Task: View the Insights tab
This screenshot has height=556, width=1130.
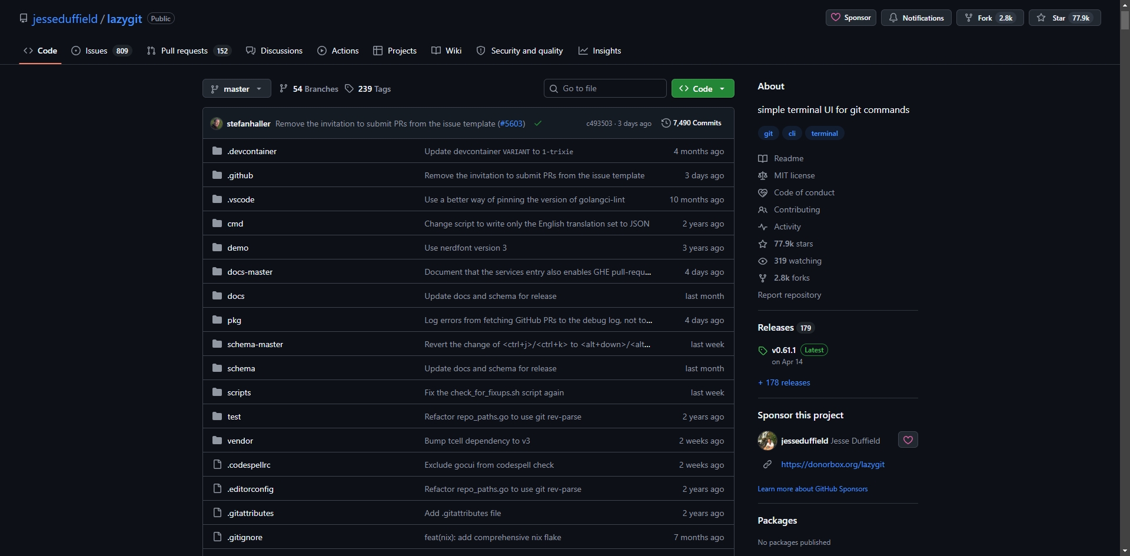Action: coord(600,51)
